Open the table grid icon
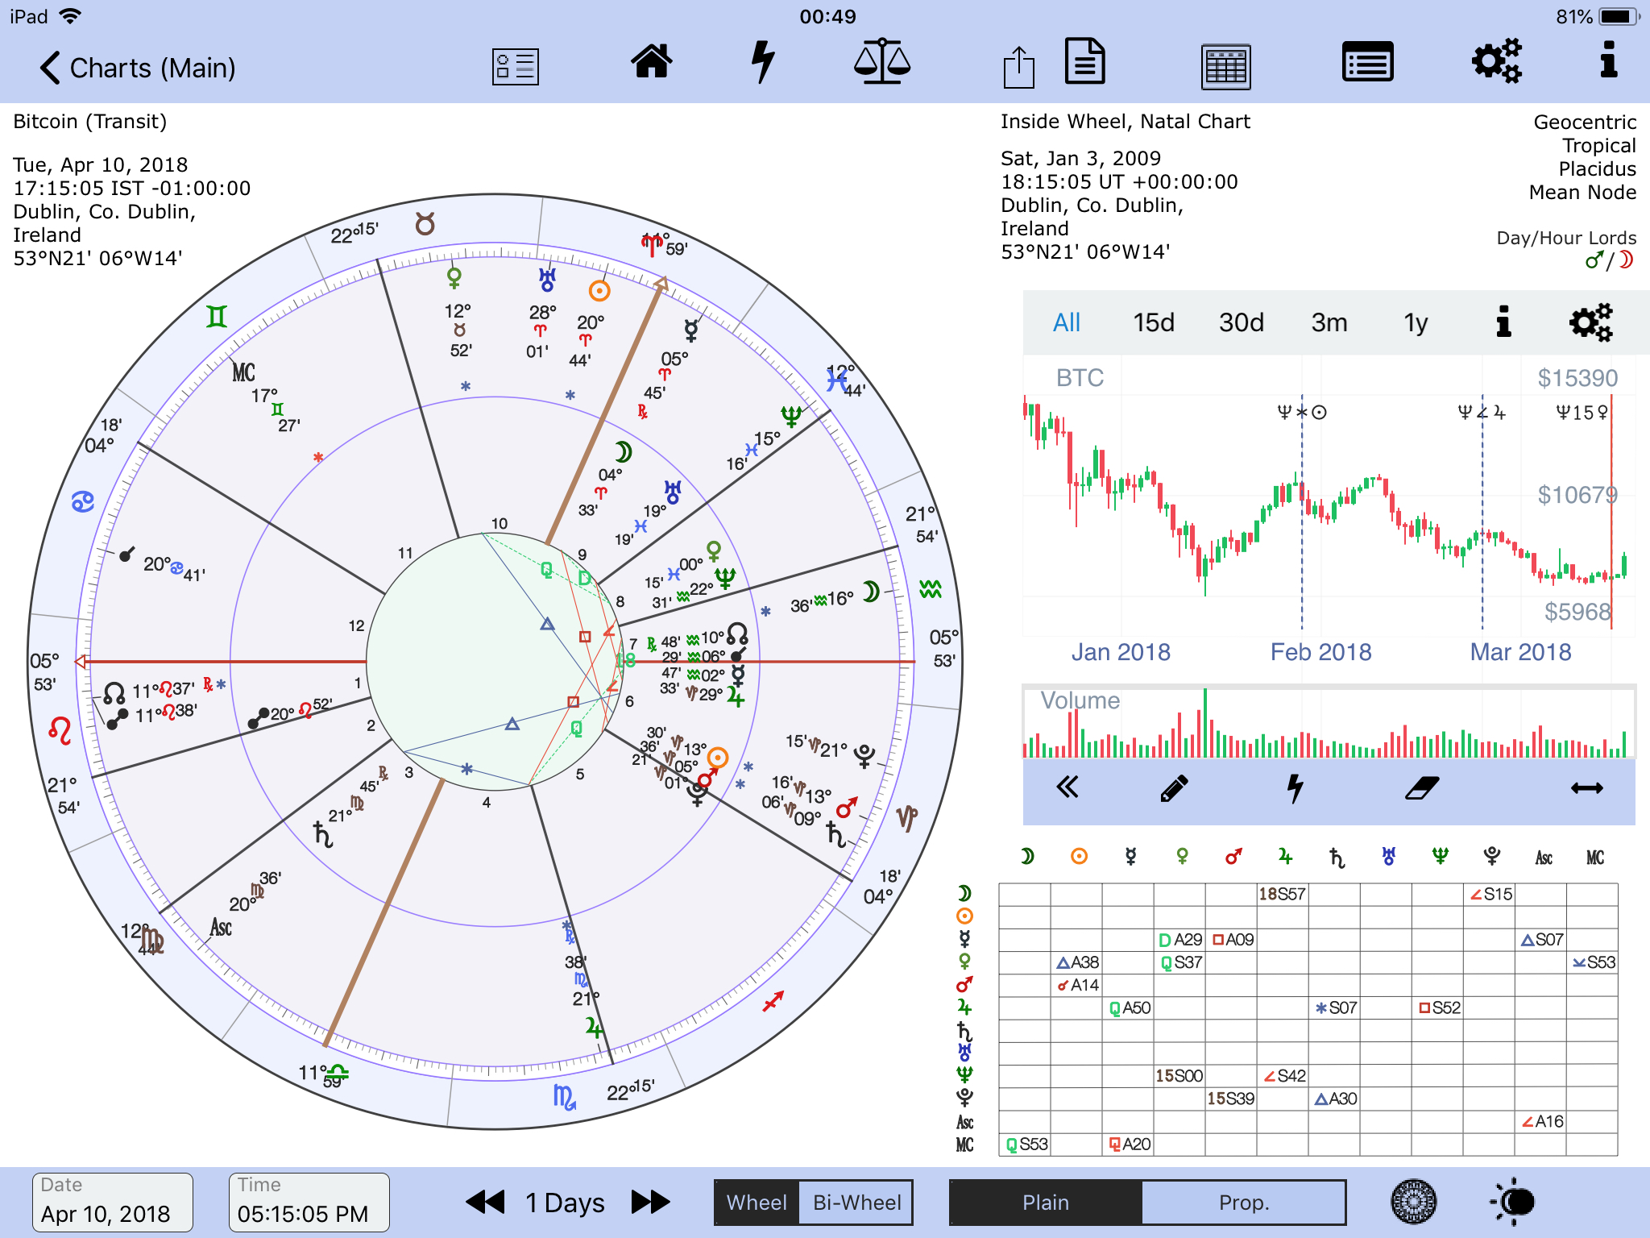The image size is (1650, 1238). pyautogui.click(x=1226, y=66)
